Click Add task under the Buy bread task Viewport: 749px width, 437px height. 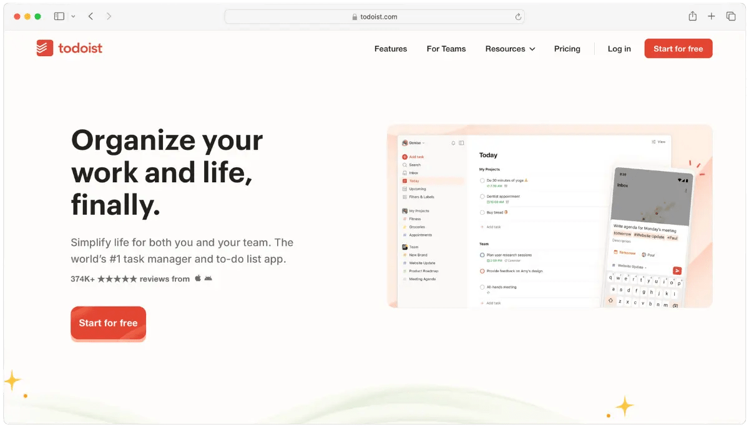click(x=491, y=227)
